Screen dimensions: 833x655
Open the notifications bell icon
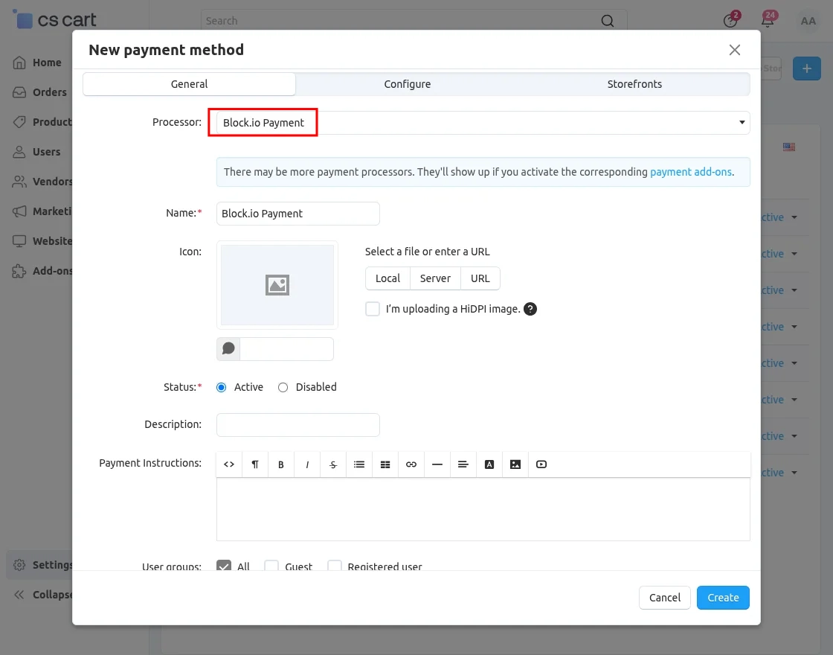point(768,20)
